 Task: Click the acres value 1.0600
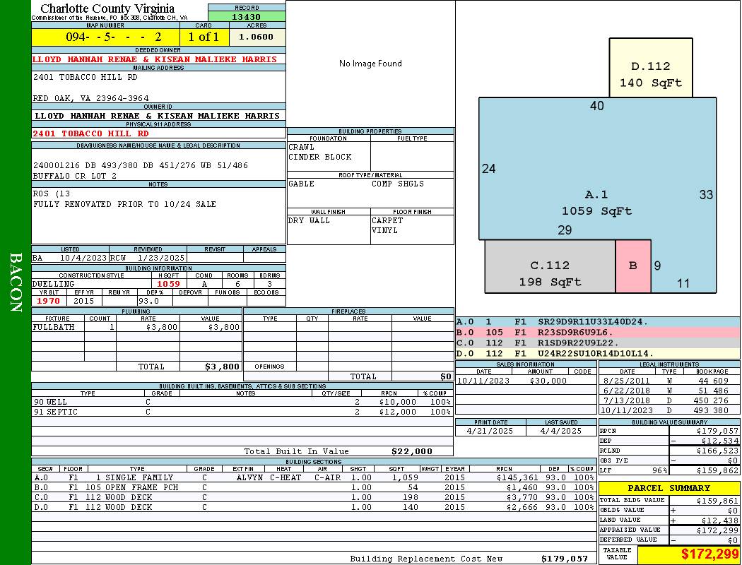point(256,37)
